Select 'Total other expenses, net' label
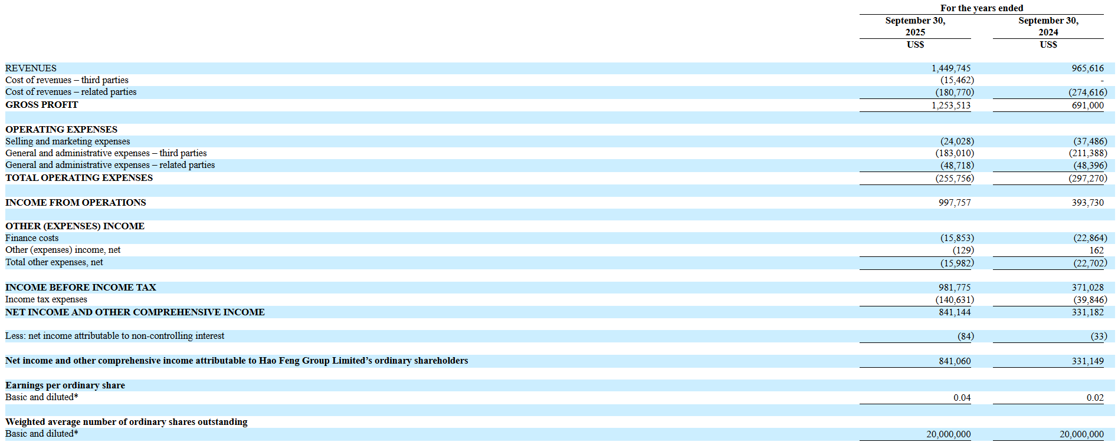 [54, 262]
